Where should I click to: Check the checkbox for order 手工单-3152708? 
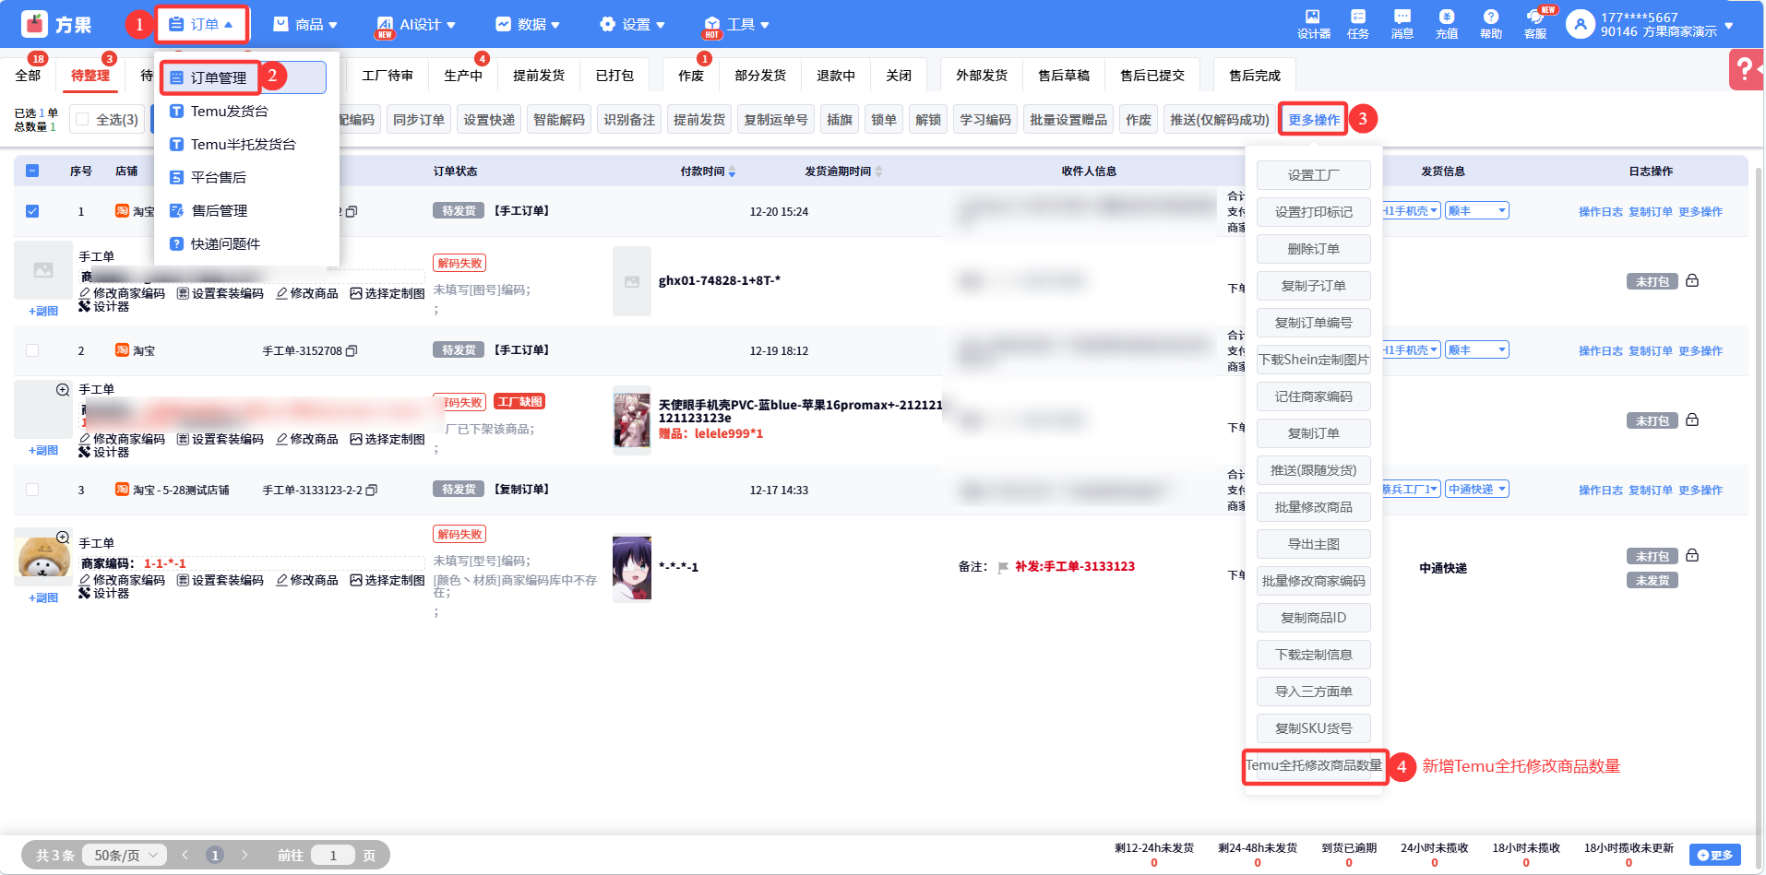[x=32, y=350]
